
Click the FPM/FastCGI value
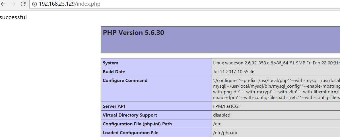(228, 106)
